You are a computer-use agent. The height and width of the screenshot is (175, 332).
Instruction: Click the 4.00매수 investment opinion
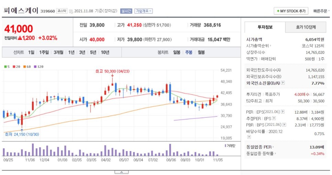point(302,94)
